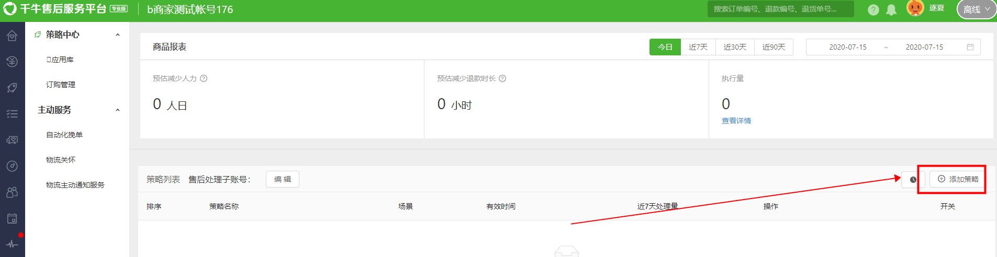The height and width of the screenshot is (257, 997).
Task: Click the help question mark in header
Action: [x=873, y=10]
